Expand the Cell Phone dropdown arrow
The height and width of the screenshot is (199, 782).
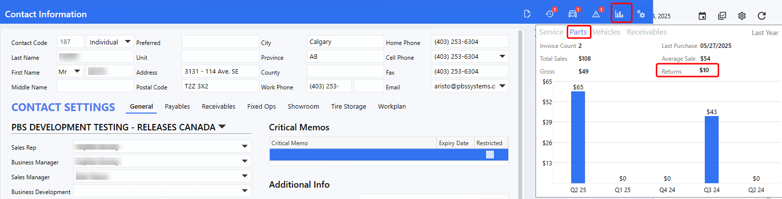tap(502, 57)
